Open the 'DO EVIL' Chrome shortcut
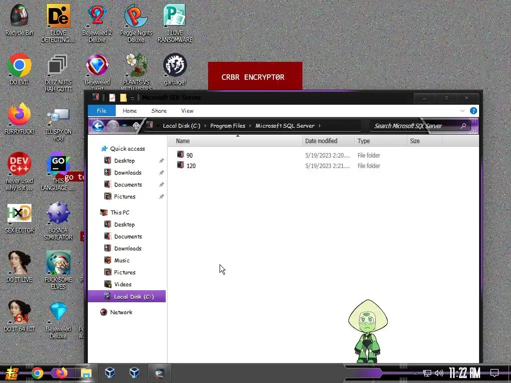This screenshot has width=511, height=383. (x=19, y=69)
